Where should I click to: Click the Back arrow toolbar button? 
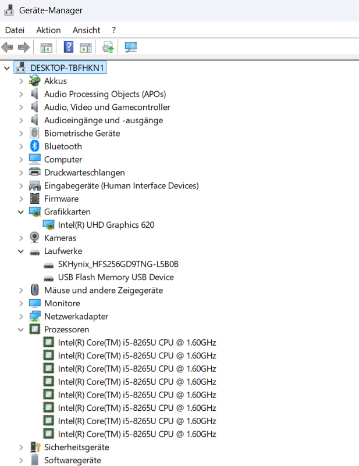pos(7,47)
